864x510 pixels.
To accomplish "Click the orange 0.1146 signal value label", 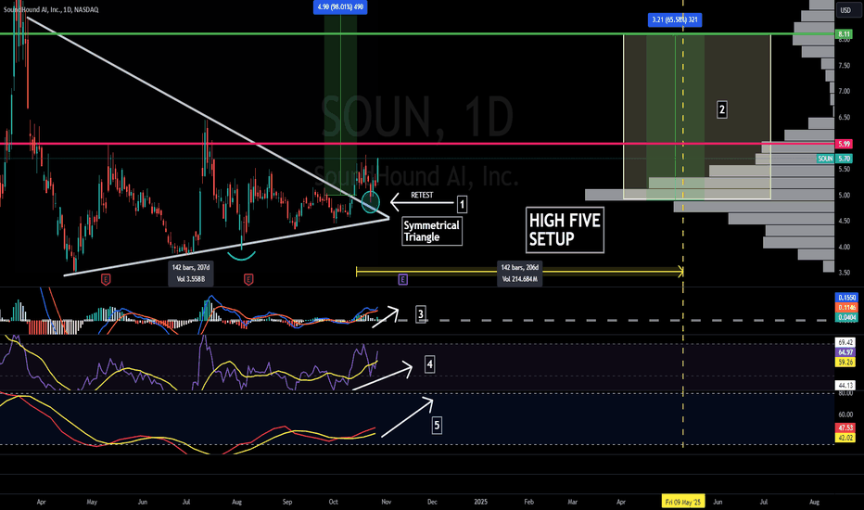I will coord(846,308).
